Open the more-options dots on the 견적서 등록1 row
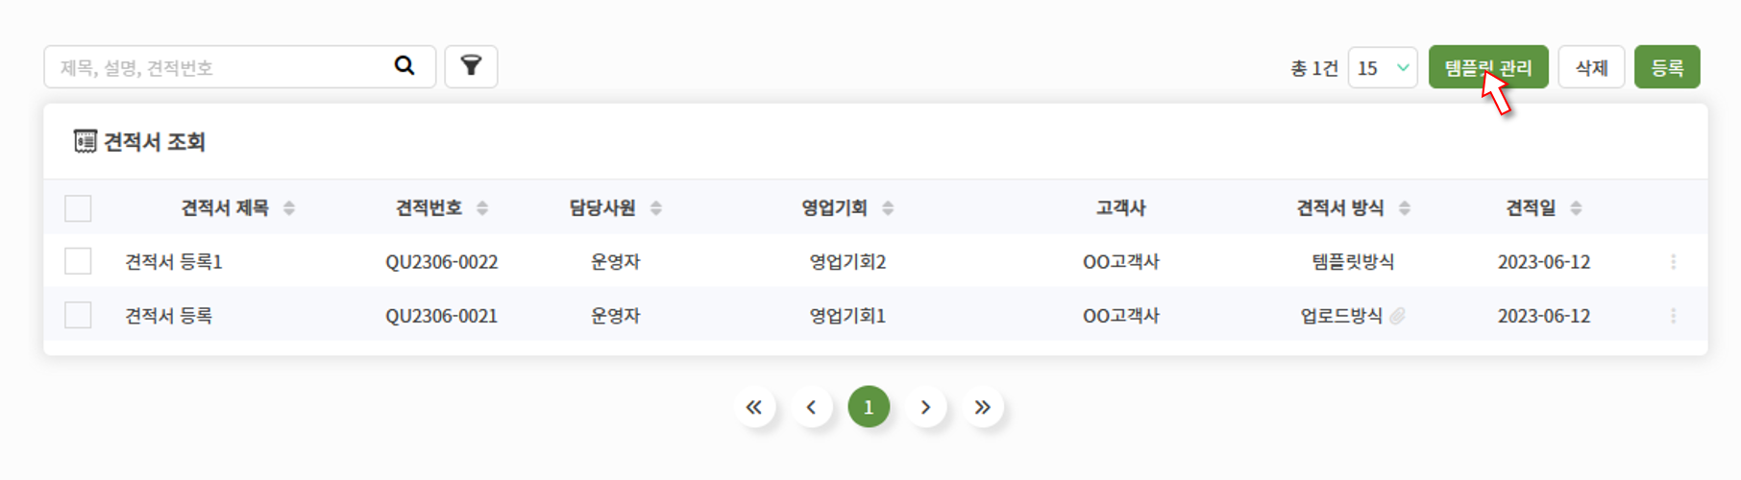Image resolution: width=1741 pixels, height=480 pixels. 1673,261
